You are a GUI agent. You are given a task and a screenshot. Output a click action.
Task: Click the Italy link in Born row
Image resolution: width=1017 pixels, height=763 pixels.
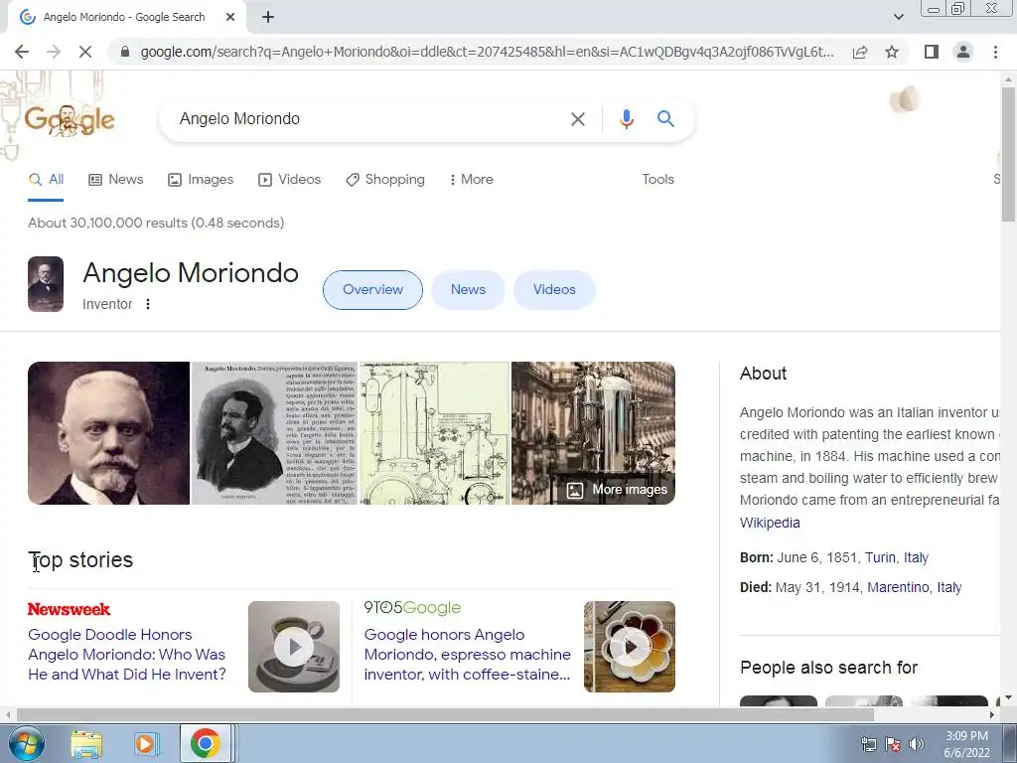click(916, 558)
